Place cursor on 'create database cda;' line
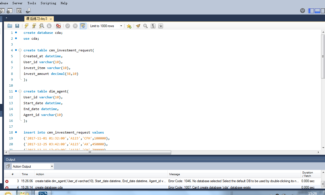This screenshot has height=195, width=325. pyautogui.click(x=43, y=33)
